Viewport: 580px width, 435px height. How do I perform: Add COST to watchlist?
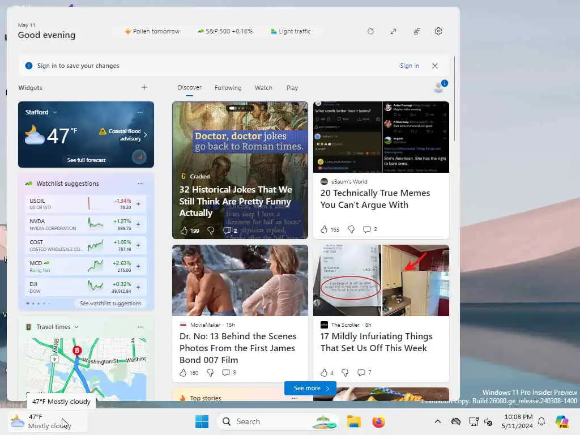click(x=138, y=245)
